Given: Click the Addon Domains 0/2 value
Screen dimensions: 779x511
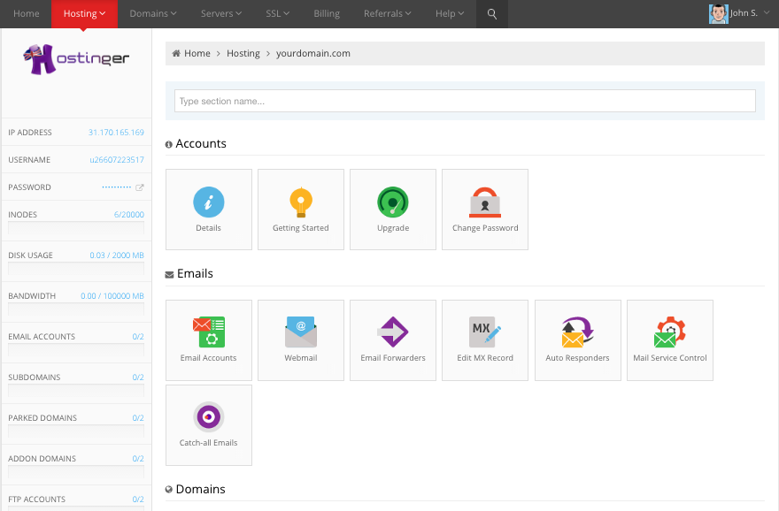Looking at the screenshot, I should 138,459.
